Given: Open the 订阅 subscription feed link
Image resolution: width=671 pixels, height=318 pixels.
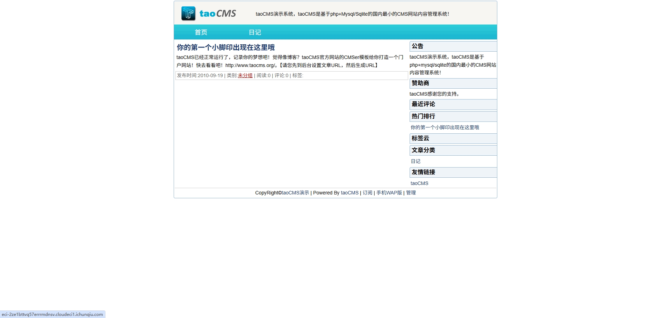Looking at the screenshot, I should pyautogui.click(x=367, y=193).
